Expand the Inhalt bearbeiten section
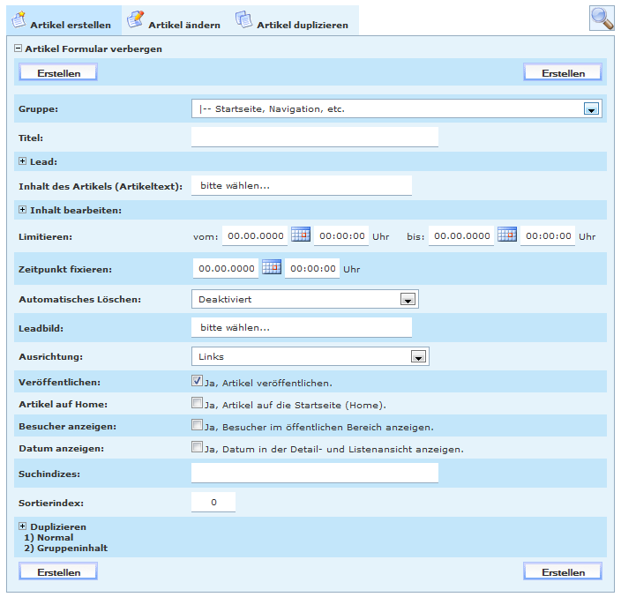Image resolution: width=621 pixels, height=597 pixels. (23, 210)
